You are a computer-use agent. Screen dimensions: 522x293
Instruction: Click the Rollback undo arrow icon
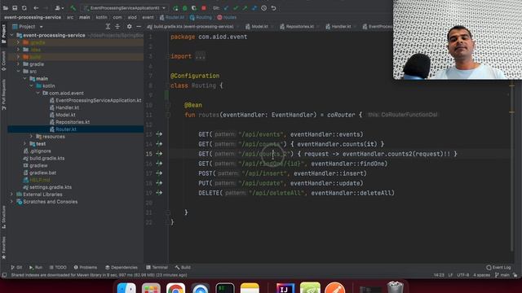point(274,8)
